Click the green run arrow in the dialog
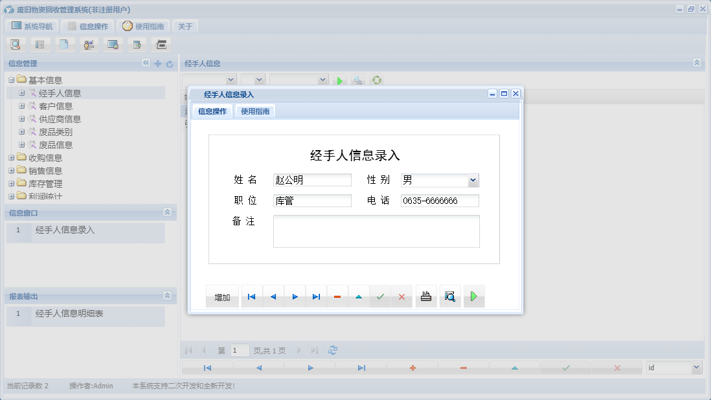The width and height of the screenshot is (711, 400). click(x=473, y=296)
